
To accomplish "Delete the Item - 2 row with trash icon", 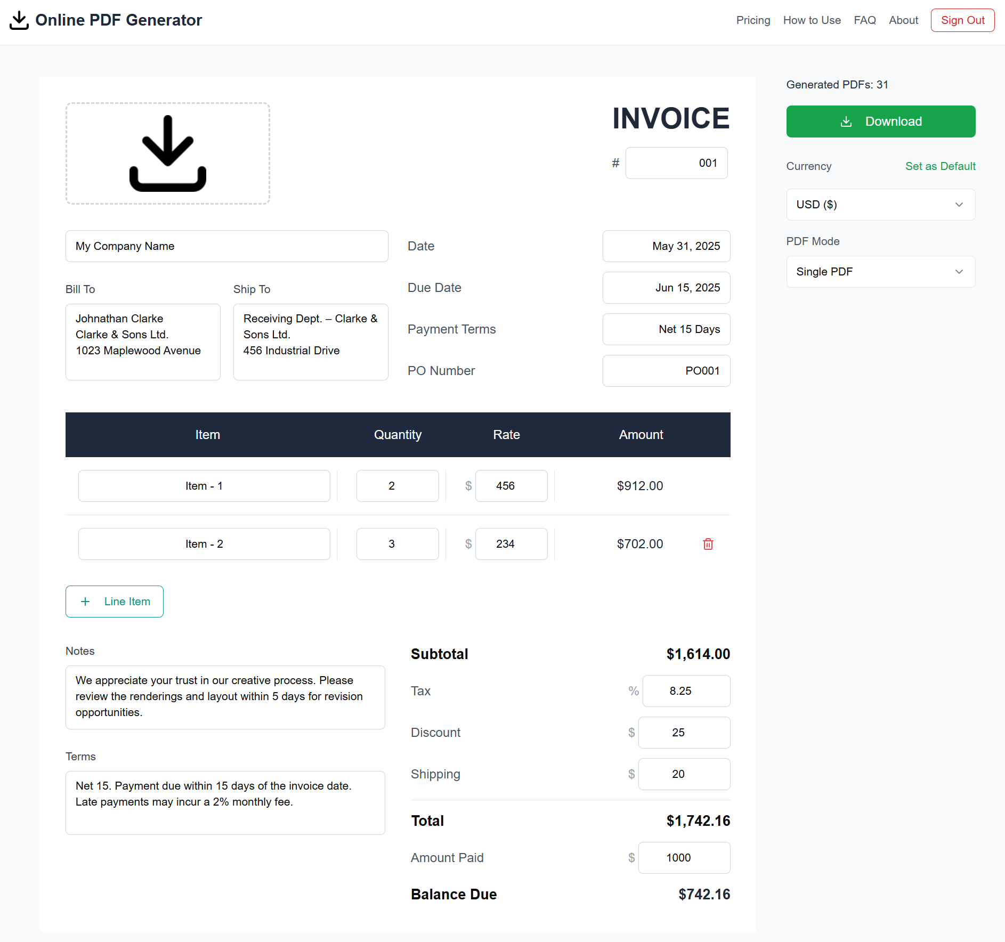I will pyautogui.click(x=708, y=544).
